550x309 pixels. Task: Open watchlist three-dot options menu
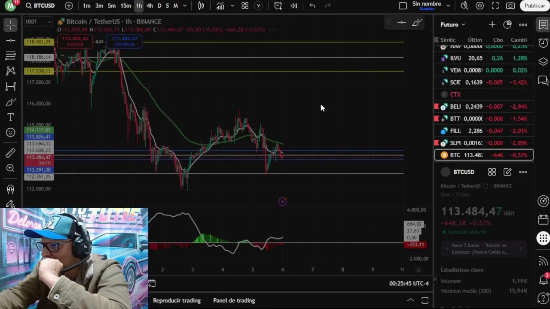pos(523,24)
